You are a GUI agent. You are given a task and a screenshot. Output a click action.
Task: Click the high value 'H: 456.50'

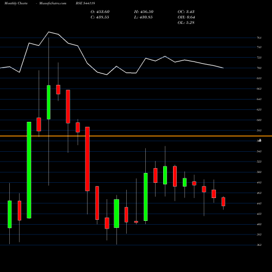[144, 12]
